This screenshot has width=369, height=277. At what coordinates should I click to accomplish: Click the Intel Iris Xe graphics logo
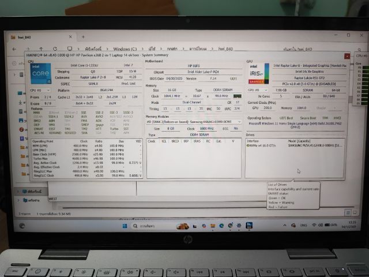(x=256, y=74)
